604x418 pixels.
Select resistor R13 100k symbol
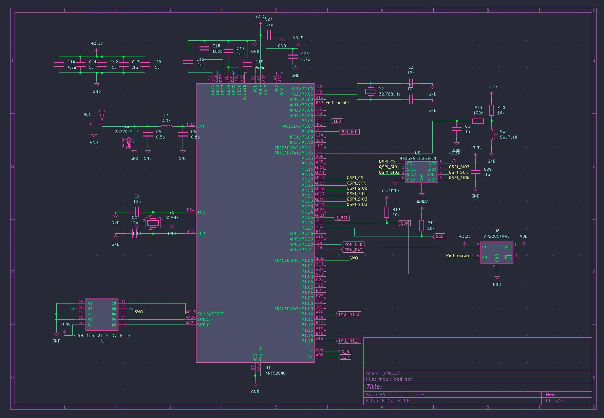point(478,121)
